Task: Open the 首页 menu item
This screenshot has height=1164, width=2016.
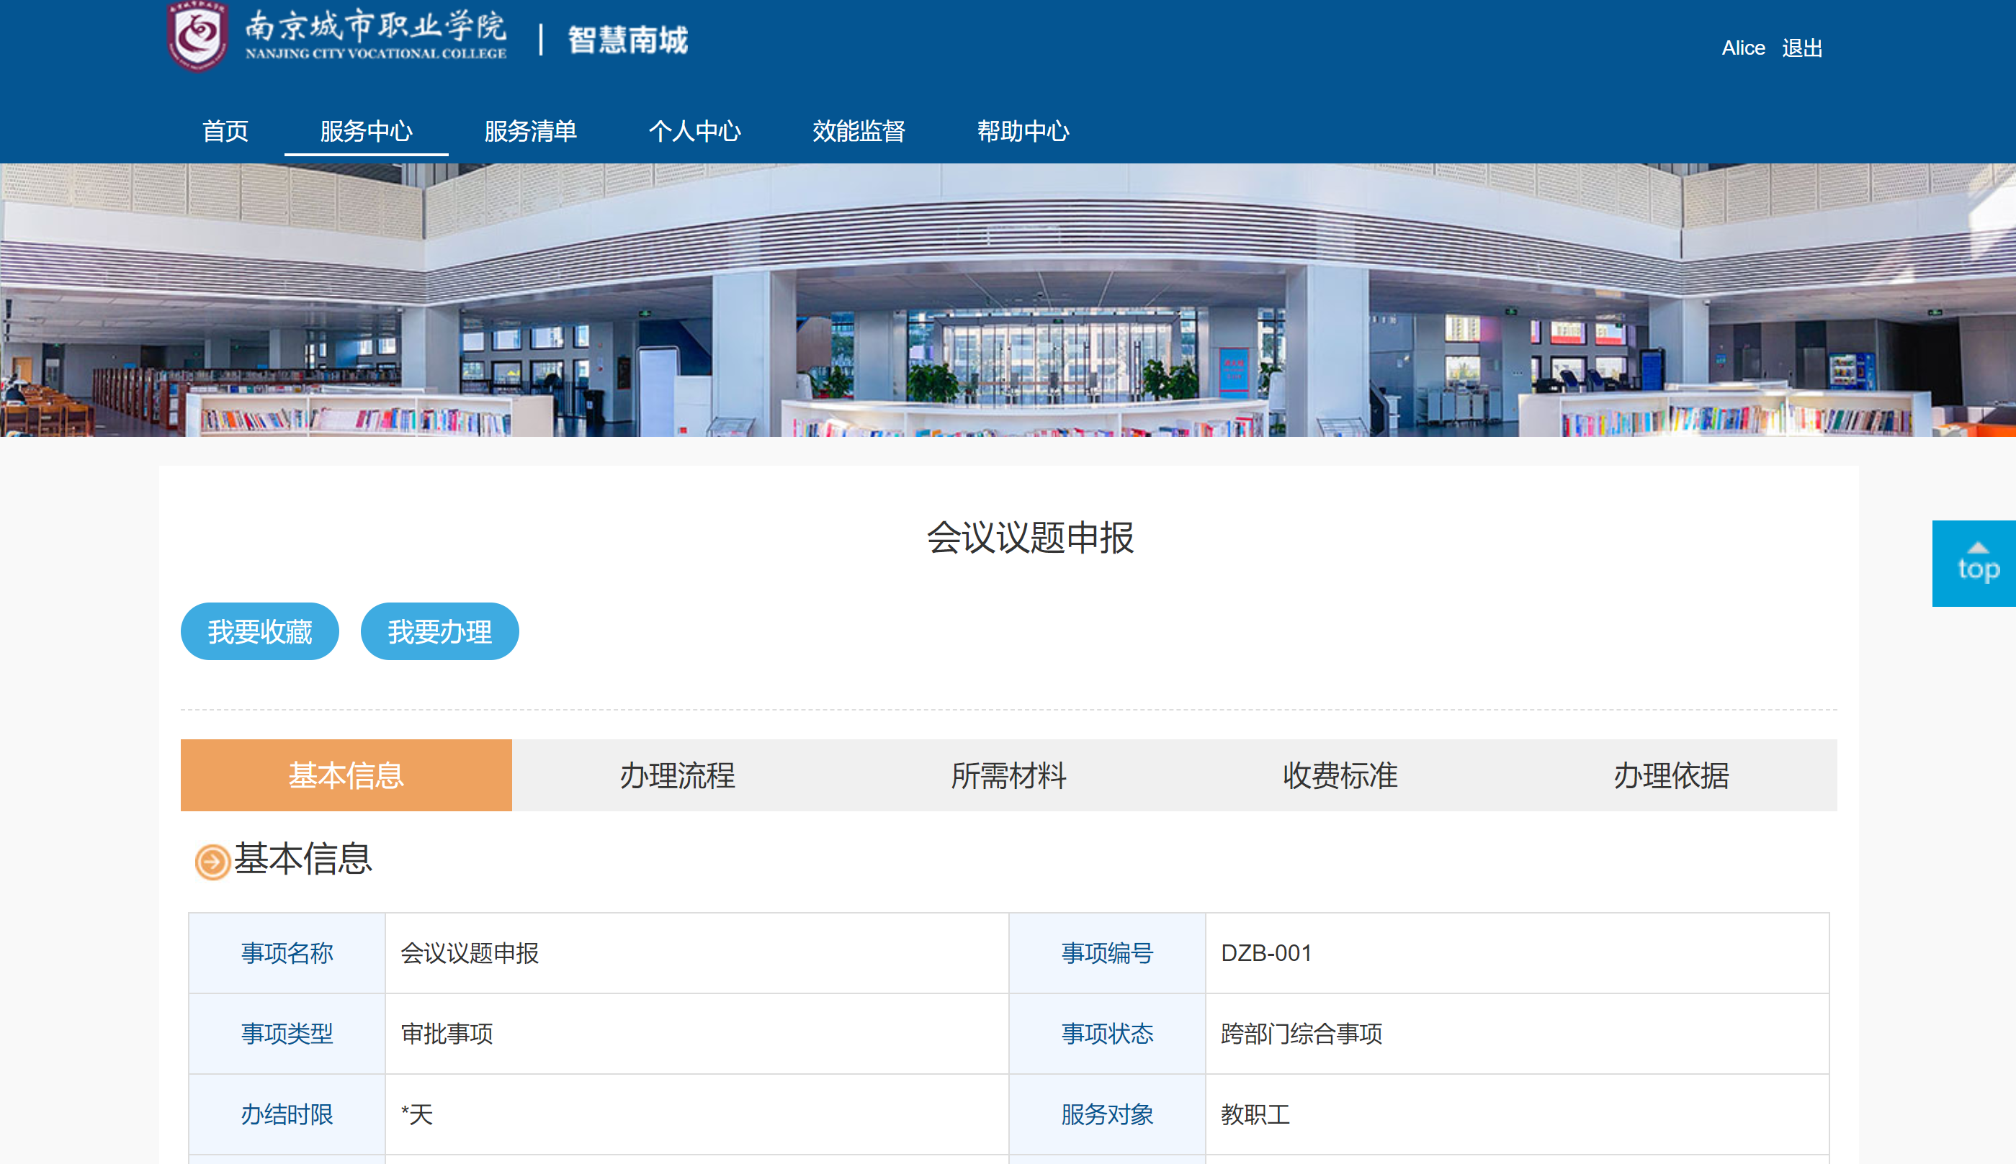Action: (225, 130)
